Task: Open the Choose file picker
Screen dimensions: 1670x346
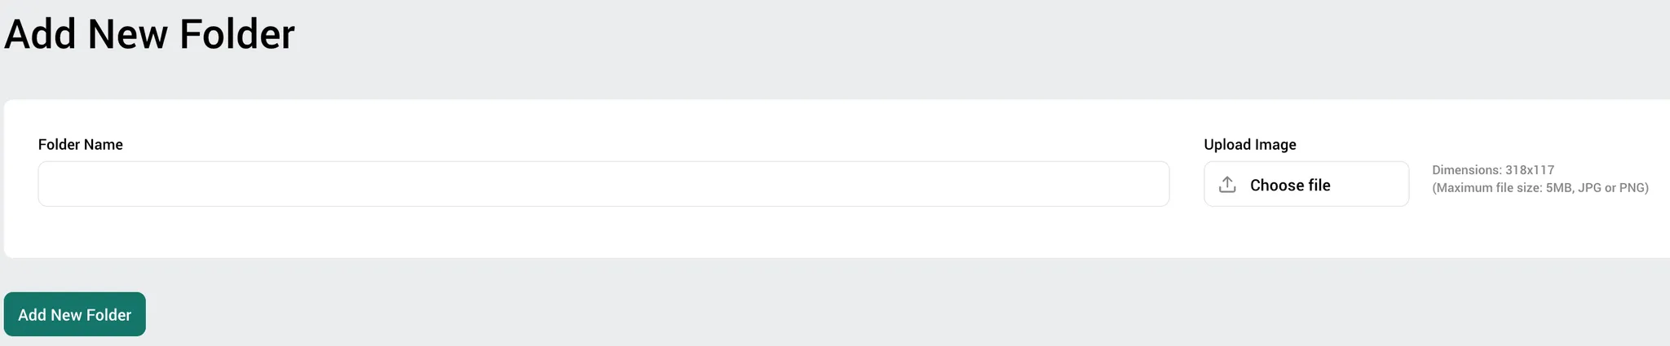Action: pos(1306,184)
